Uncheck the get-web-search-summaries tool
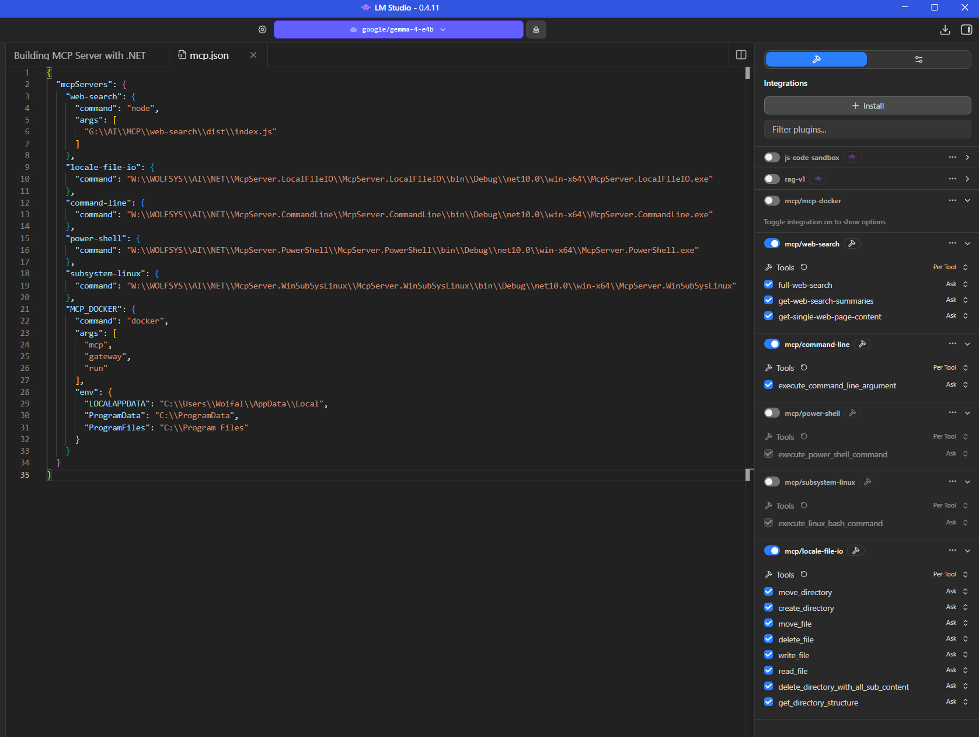The width and height of the screenshot is (979, 737). point(768,300)
